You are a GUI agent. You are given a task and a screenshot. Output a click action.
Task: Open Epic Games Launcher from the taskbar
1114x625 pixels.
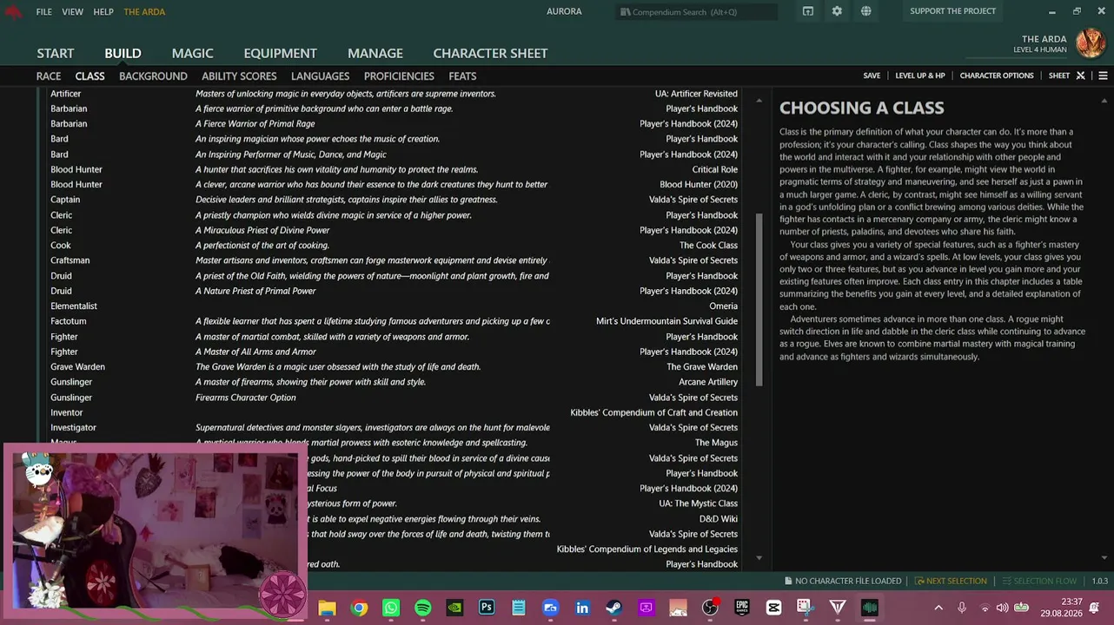[742, 608]
